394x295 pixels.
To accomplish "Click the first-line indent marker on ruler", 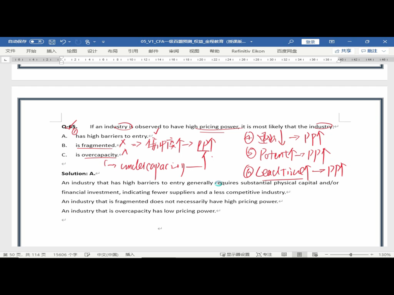I will tap(61, 58).
